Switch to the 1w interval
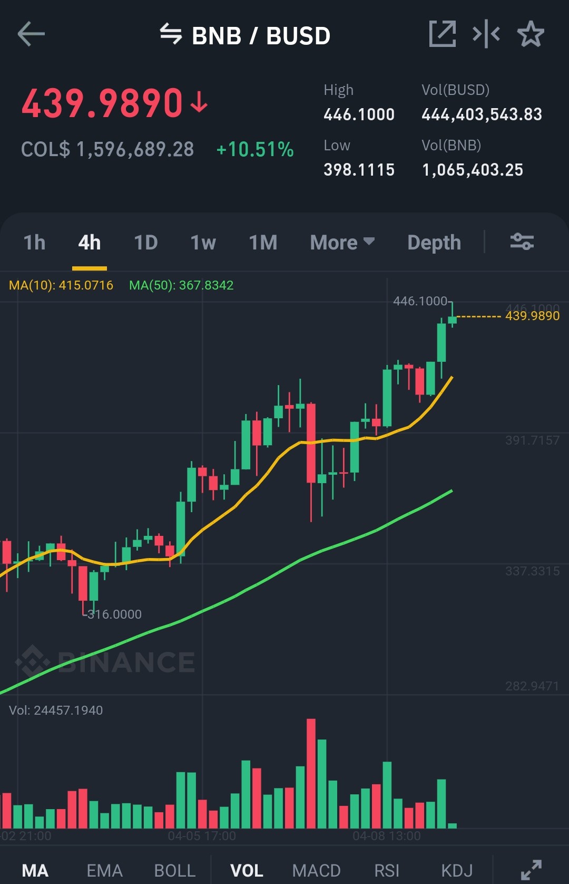 point(203,243)
